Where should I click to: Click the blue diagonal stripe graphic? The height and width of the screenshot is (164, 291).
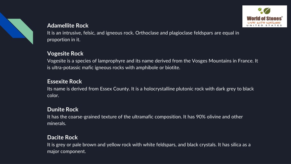pyautogui.click(x=11, y=26)
